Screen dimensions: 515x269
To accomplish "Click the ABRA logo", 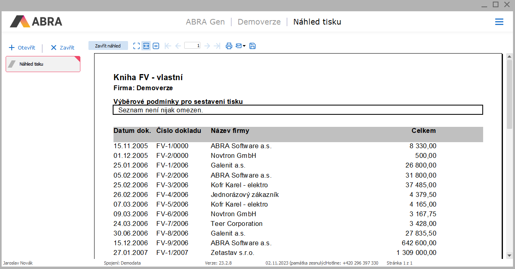I will coord(36,21).
